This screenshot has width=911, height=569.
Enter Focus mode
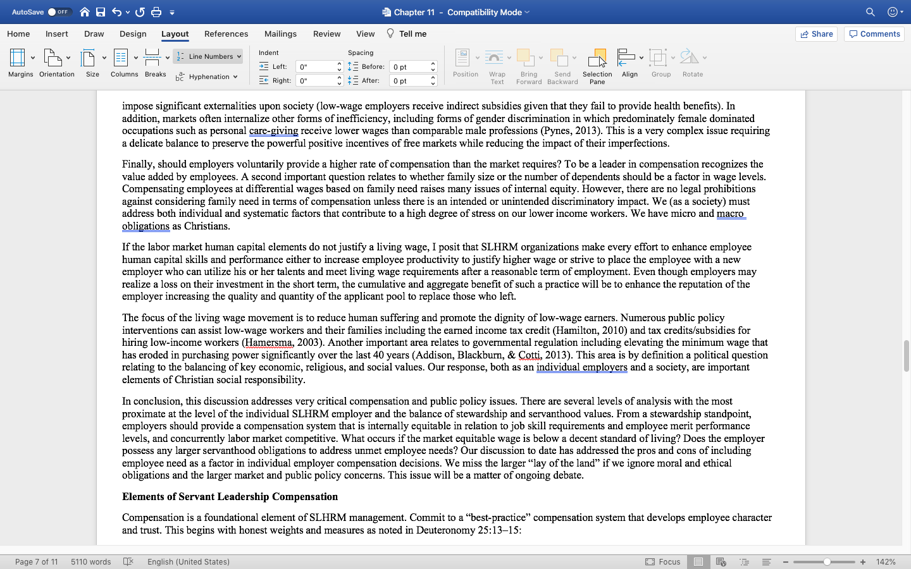point(662,561)
